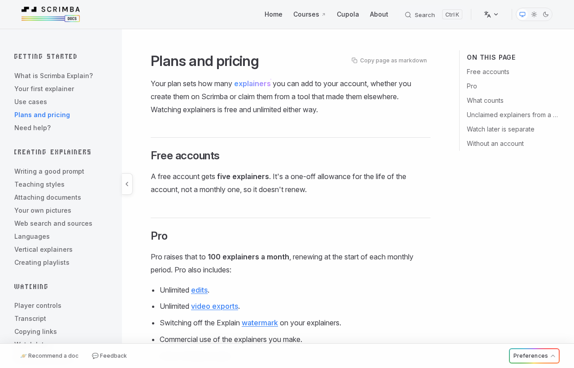Go to Your first explainer page
This screenshot has height=368, width=574.
(x=44, y=89)
